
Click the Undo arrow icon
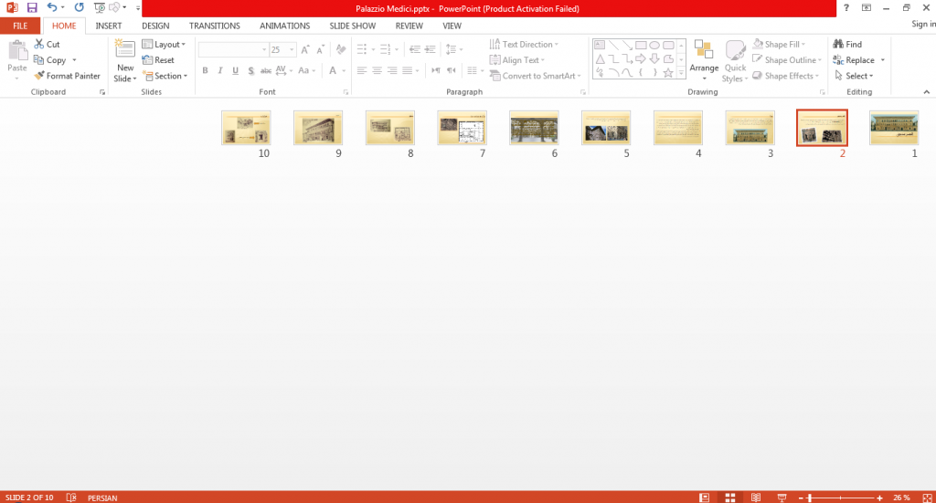[x=52, y=7]
